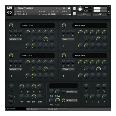Click the HPF filter knob
This screenshot has width=116, height=116.
click(22, 97)
